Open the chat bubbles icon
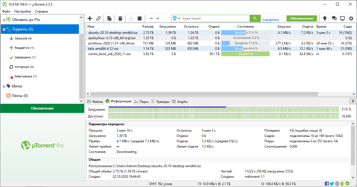 (x=334, y=18)
